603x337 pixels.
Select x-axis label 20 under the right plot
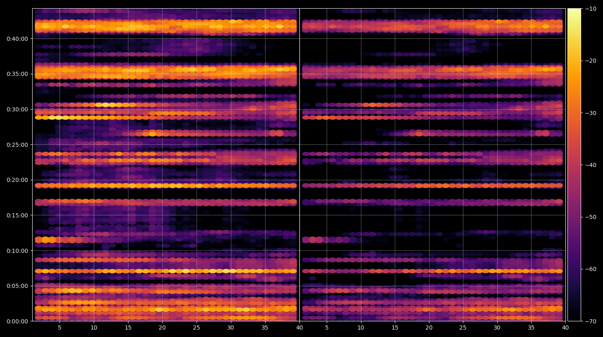[x=429, y=328]
